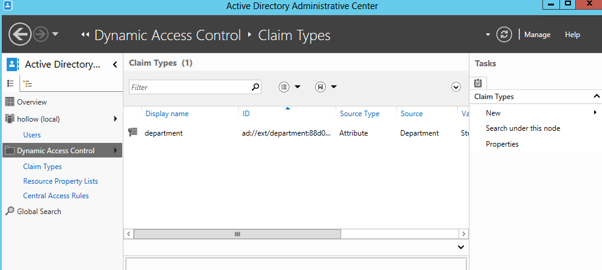Open Resource Property Lists in navigation

point(60,181)
